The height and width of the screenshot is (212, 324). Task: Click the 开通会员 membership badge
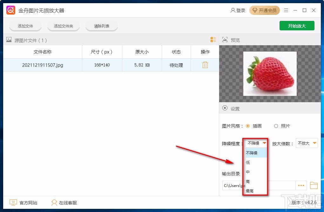point(265,10)
